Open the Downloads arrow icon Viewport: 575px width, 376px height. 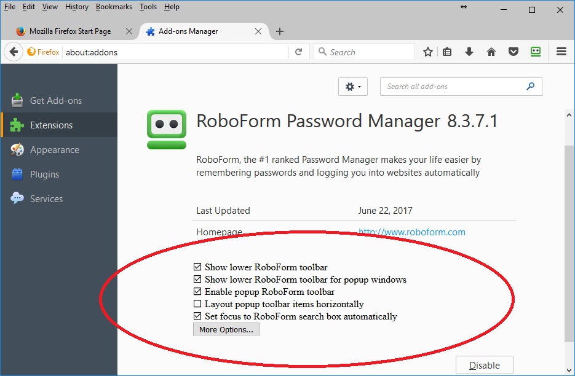(469, 52)
